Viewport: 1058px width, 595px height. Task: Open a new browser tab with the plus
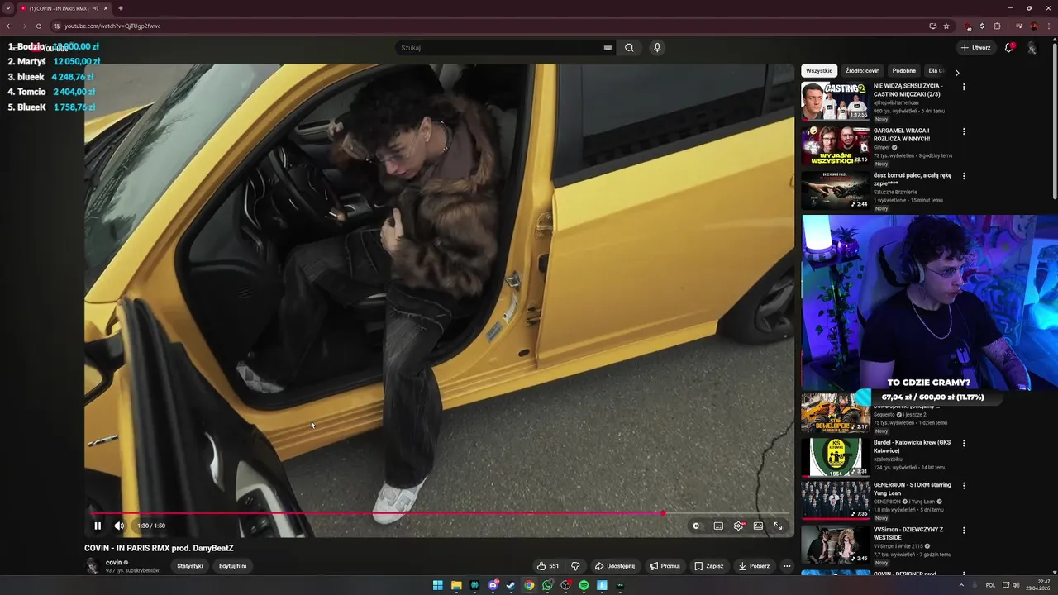[x=121, y=8]
